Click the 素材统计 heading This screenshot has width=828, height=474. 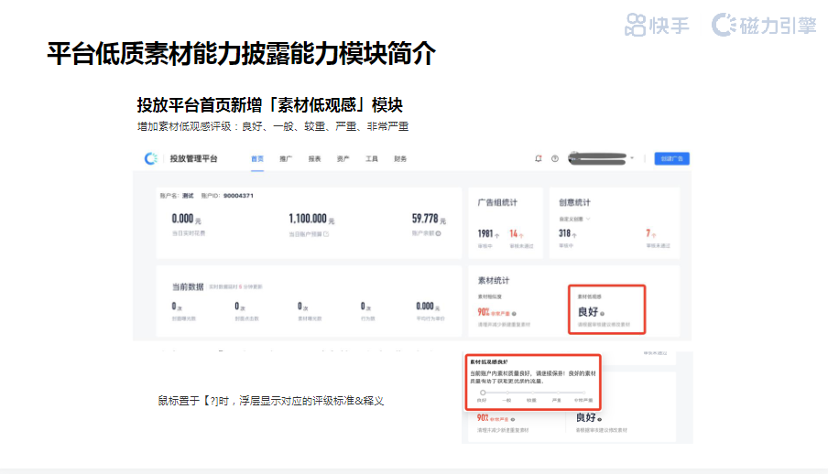click(x=494, y=280)
